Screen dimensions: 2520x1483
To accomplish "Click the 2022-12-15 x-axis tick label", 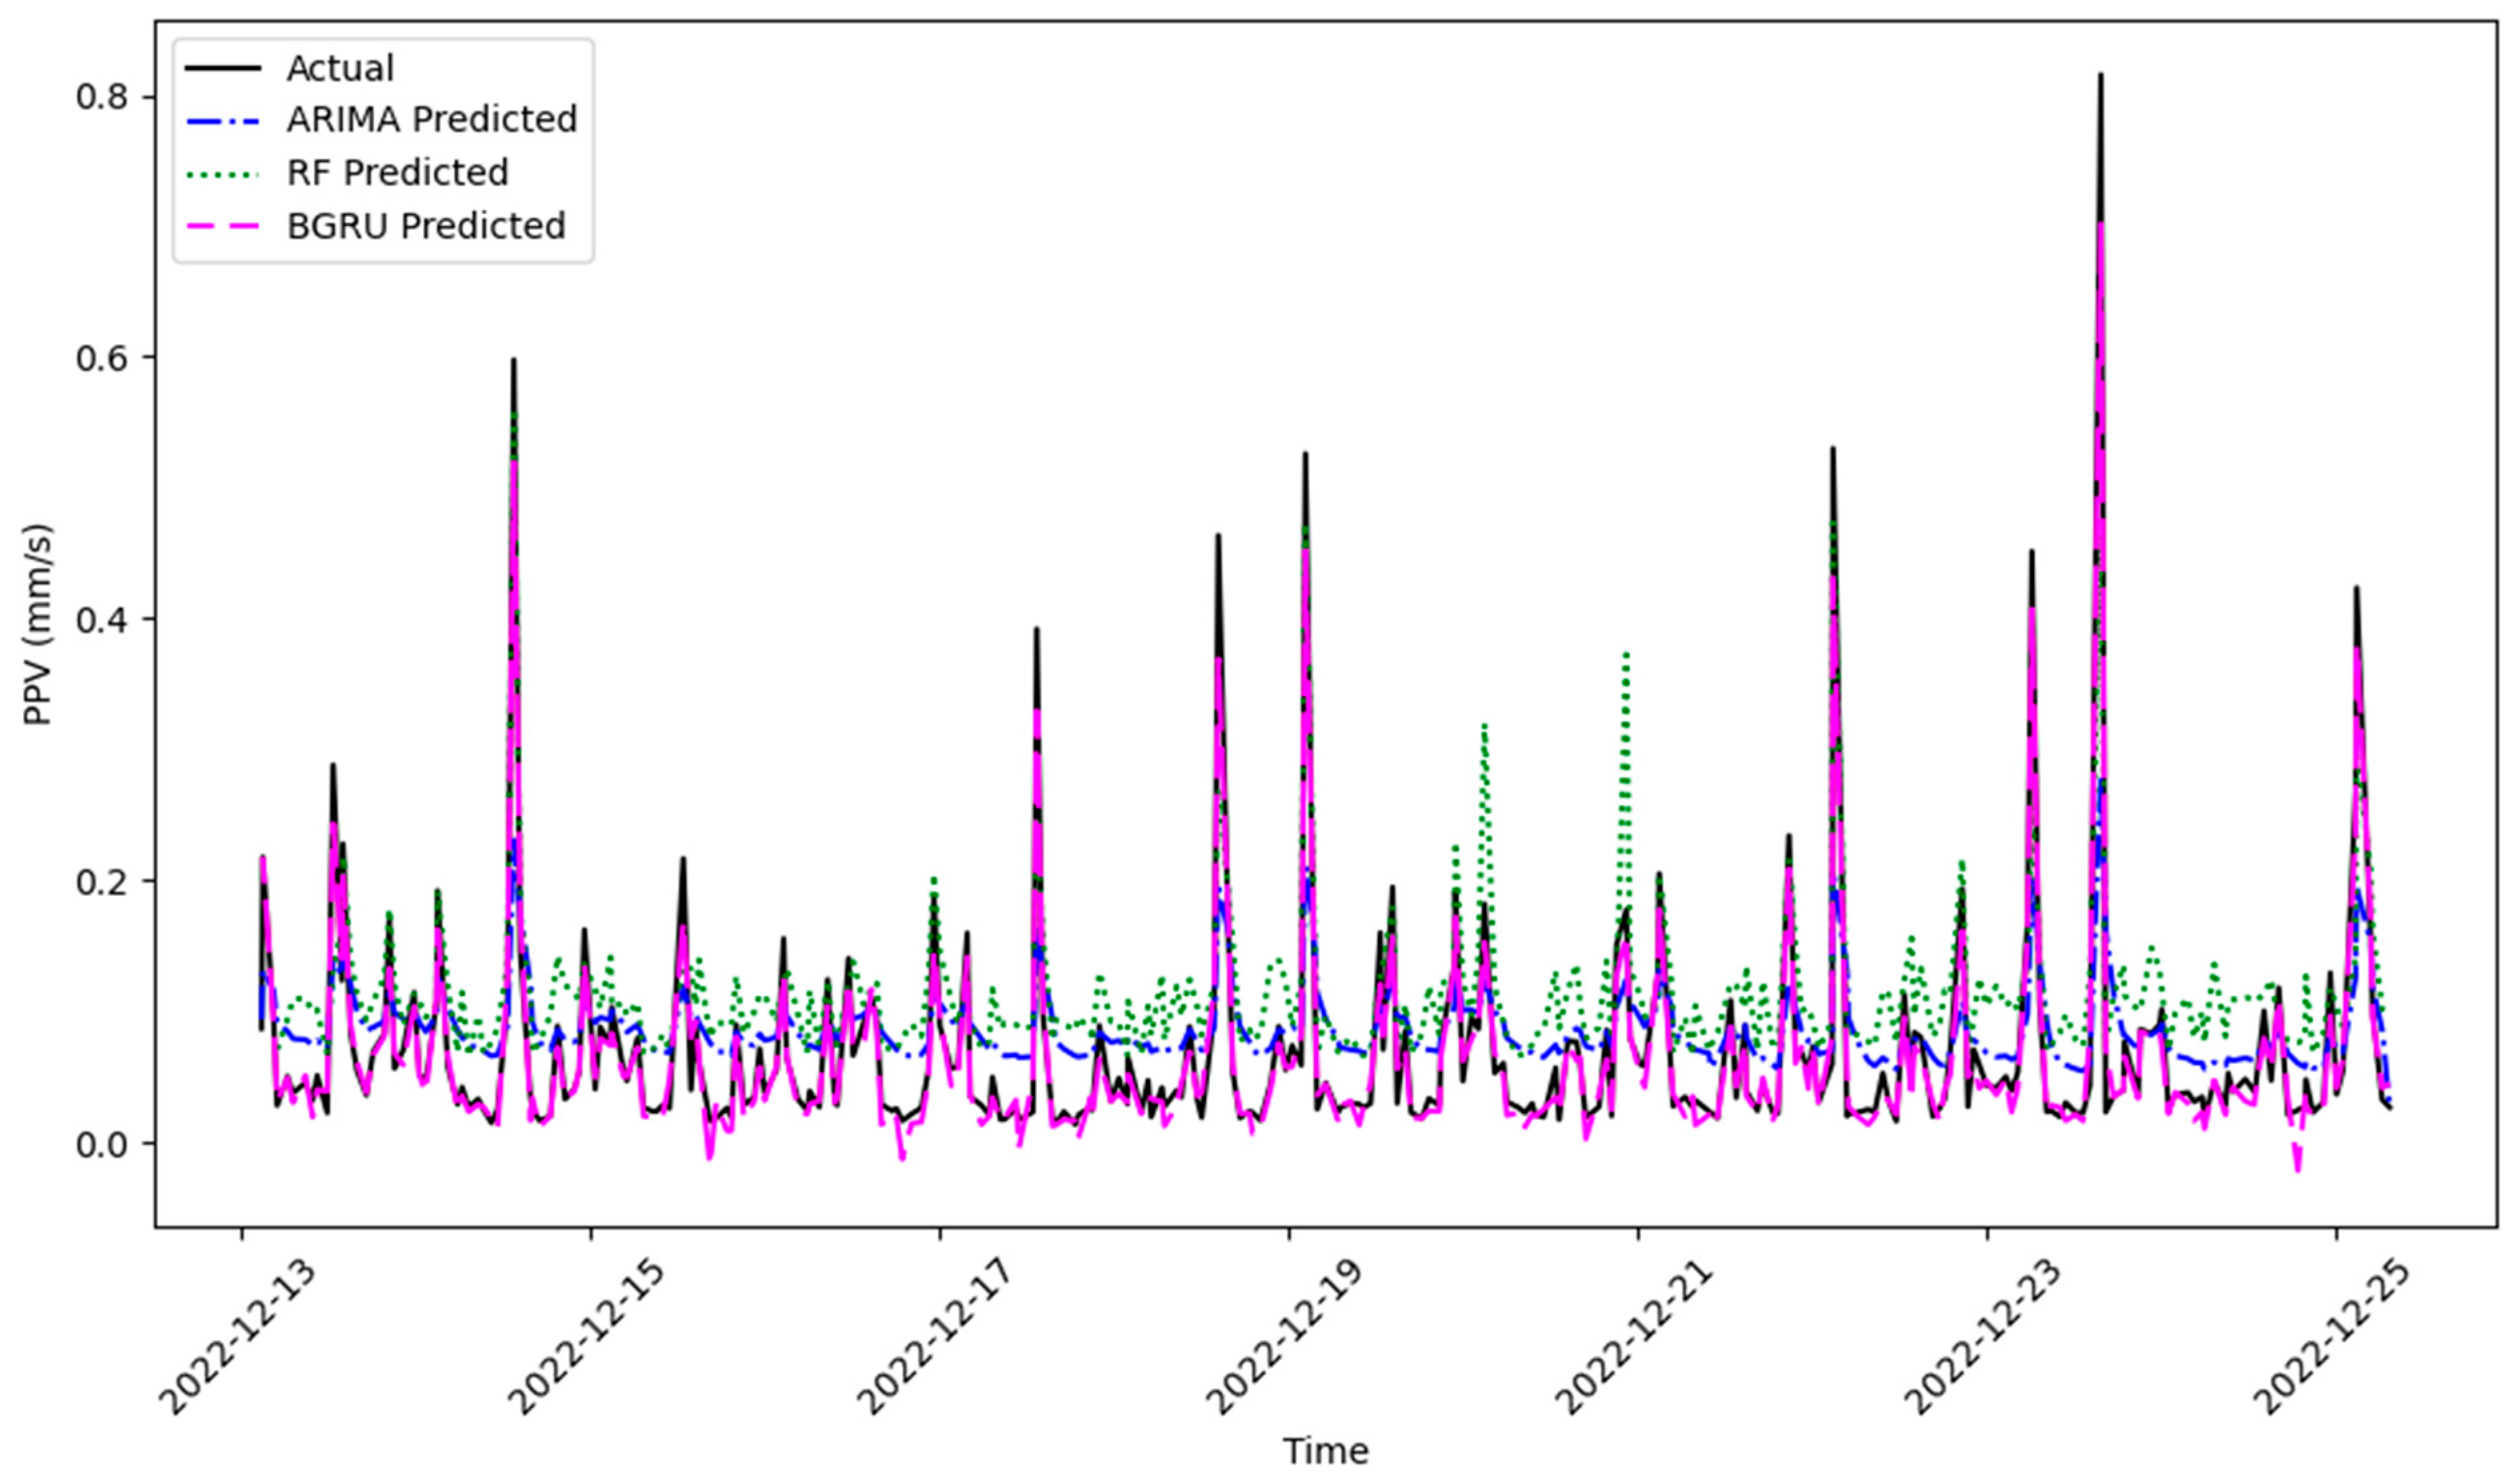I will pos(587,1338).
